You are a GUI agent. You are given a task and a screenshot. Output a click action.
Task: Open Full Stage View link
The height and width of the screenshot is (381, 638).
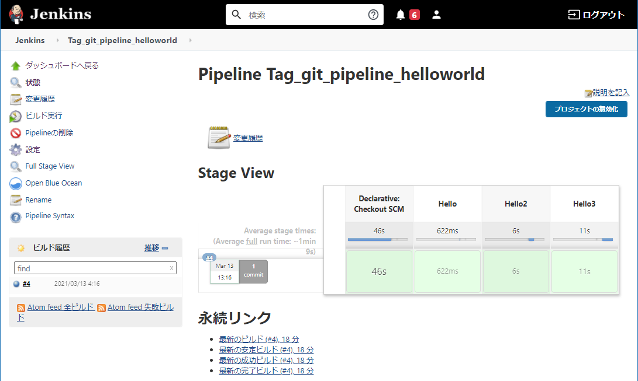click(x=50, y=166)
